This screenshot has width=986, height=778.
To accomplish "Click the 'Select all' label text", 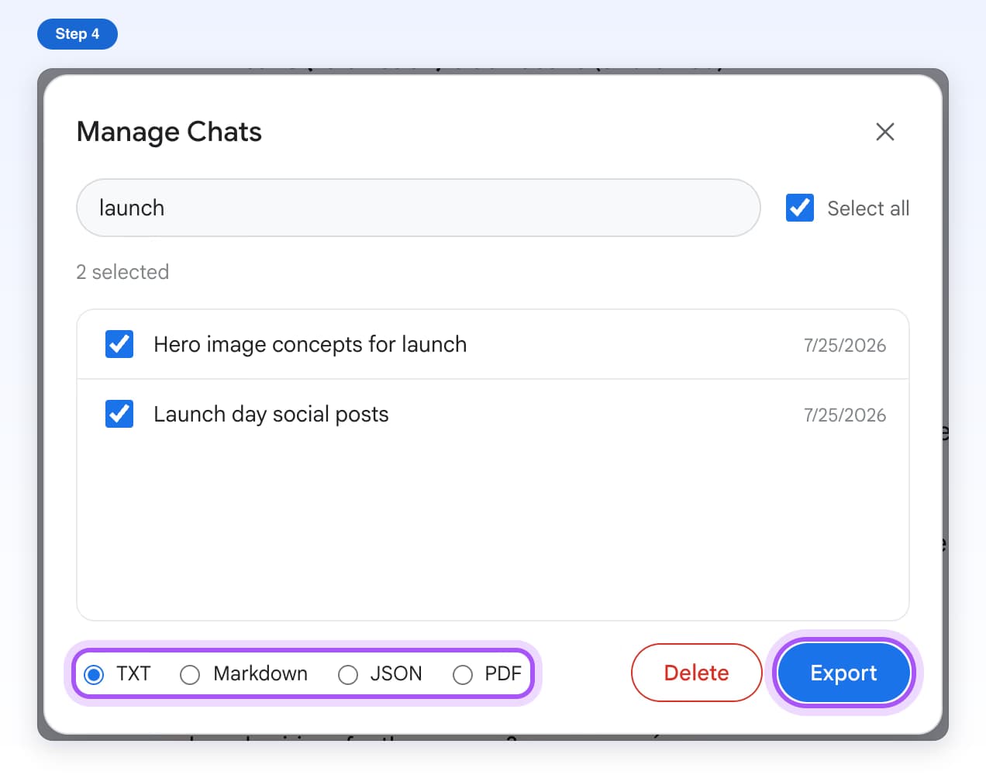I will [868, 208].
